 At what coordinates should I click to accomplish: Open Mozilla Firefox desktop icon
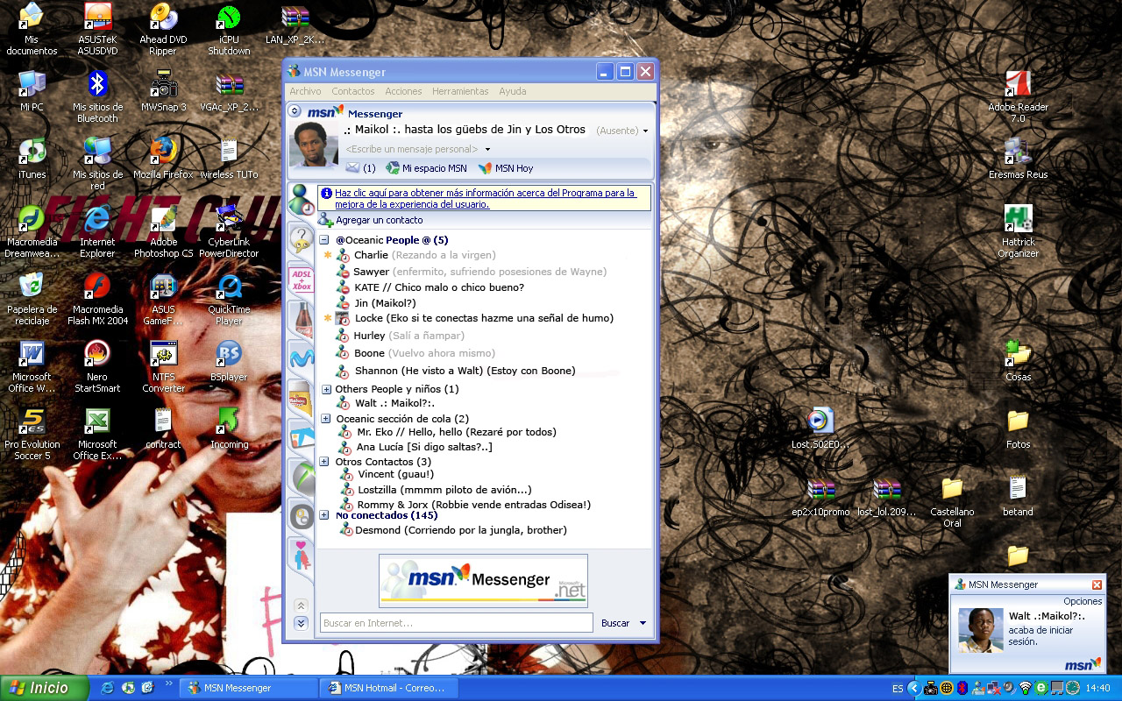coord(163,159)
